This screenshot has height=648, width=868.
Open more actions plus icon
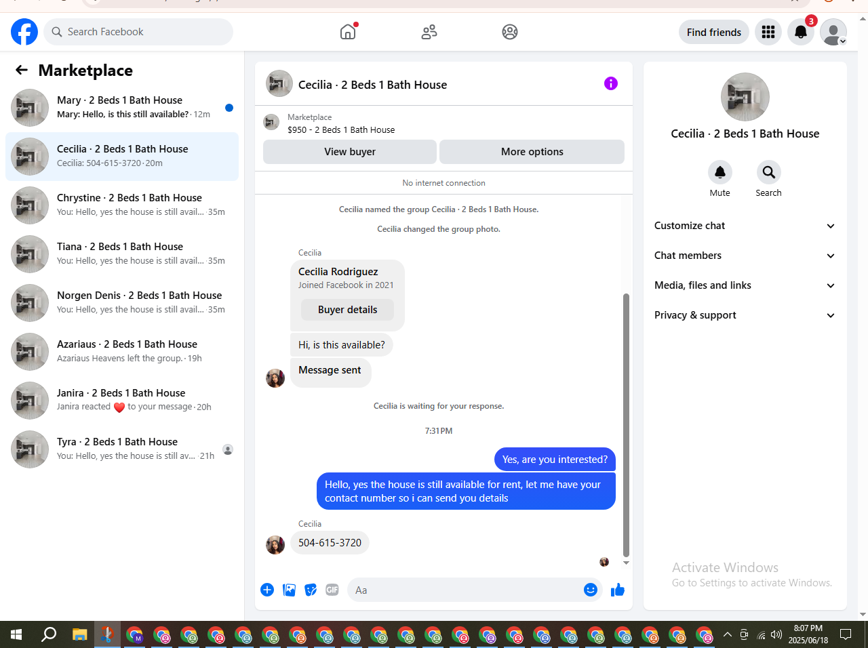coord(267,590)
